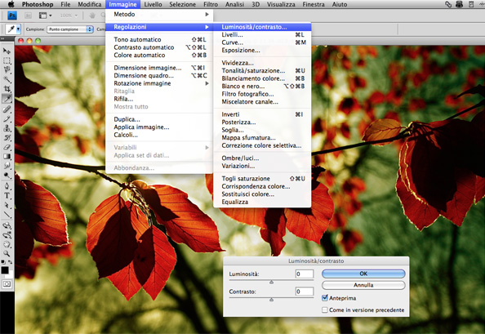Open the Filtro menu
The image size is (485, 334).
pyautogui.click(x=211, y=4)
